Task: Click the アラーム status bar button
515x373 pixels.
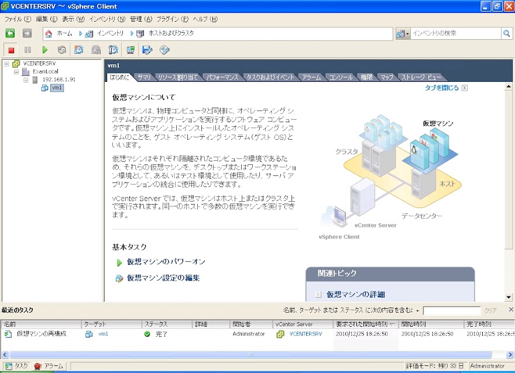Action: pos(48,366)
